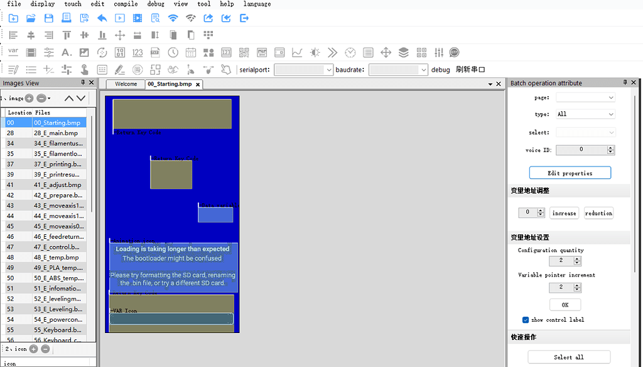
Task: Click the Align Left toolbar icon
Action: pyautogui.click(x=13, y=35)
